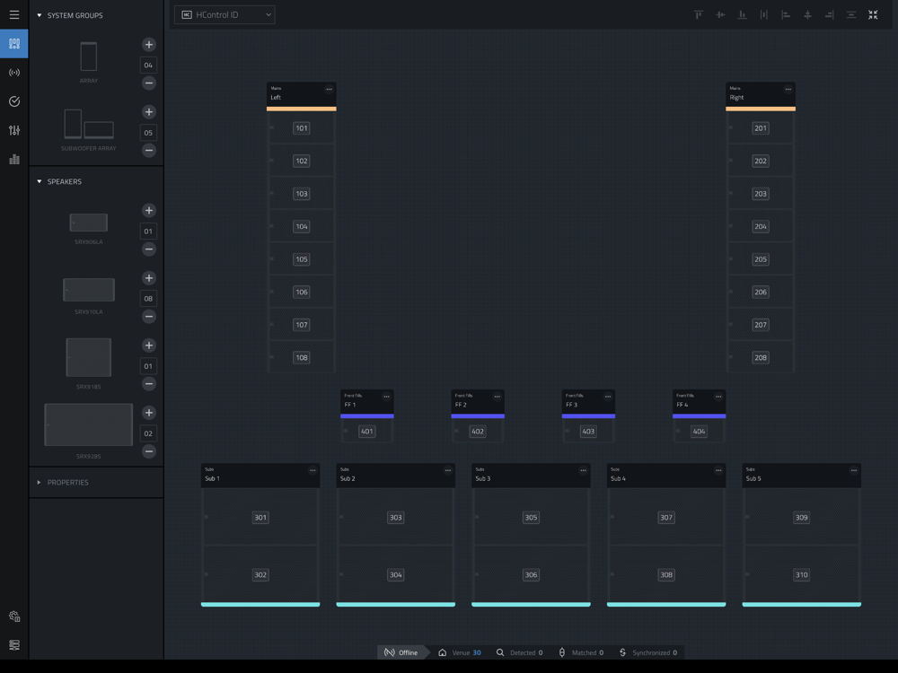Open the hamburger menu
The width and height of the screenshot is (898, 673).
pyautogui.click(x=14, y=15)
